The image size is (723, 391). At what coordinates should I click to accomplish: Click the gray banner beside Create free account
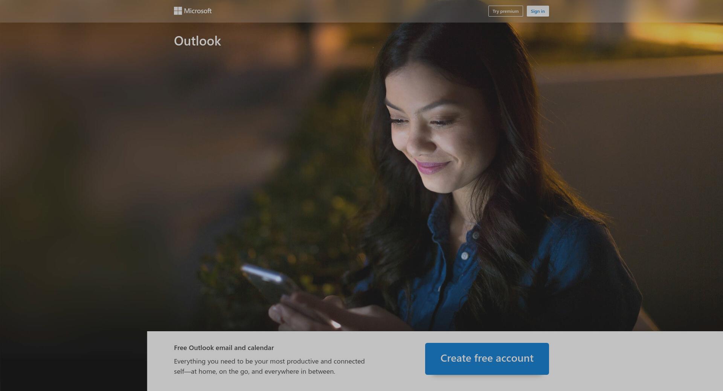point(636,361)
